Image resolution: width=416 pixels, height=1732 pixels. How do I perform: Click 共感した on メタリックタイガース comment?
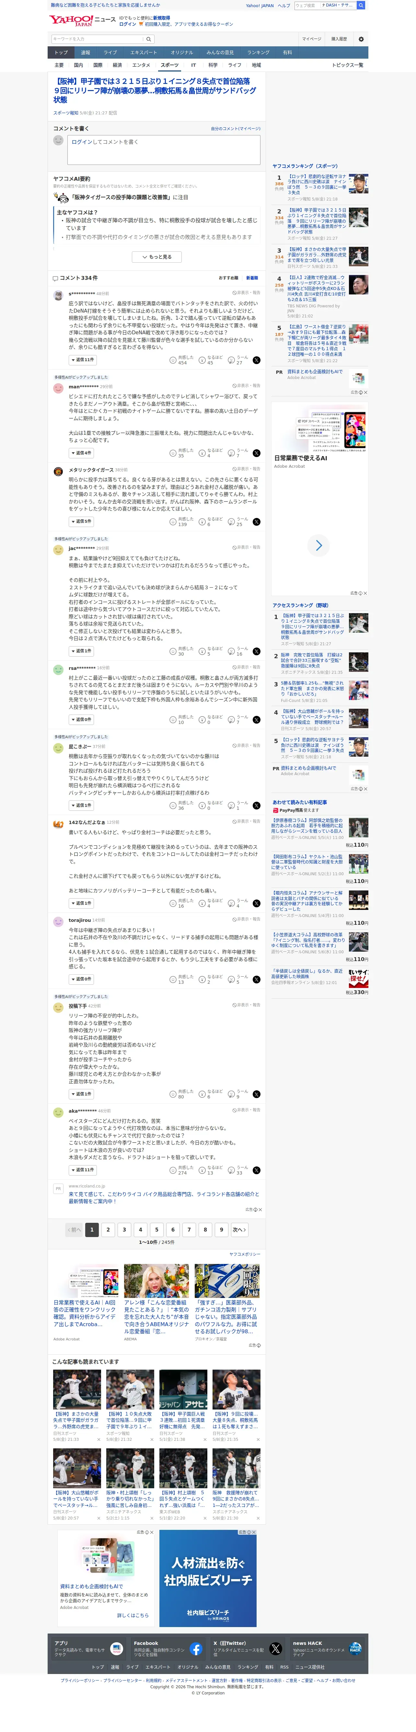click(182, 522)
